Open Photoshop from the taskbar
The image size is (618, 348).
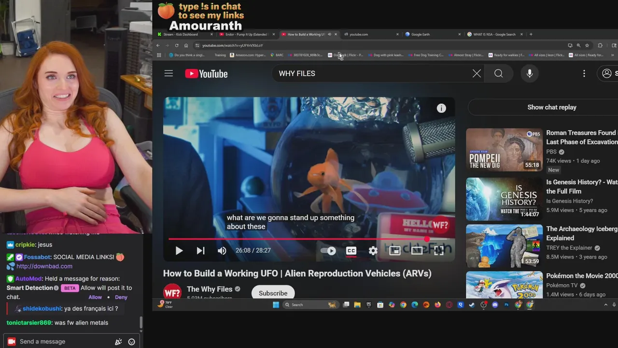coord(506,304)
